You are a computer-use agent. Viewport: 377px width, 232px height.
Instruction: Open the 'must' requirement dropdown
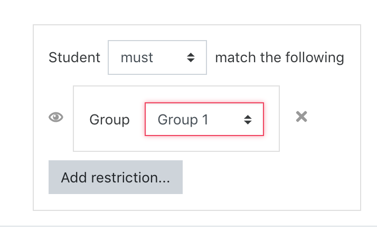(x=157, y=57)
